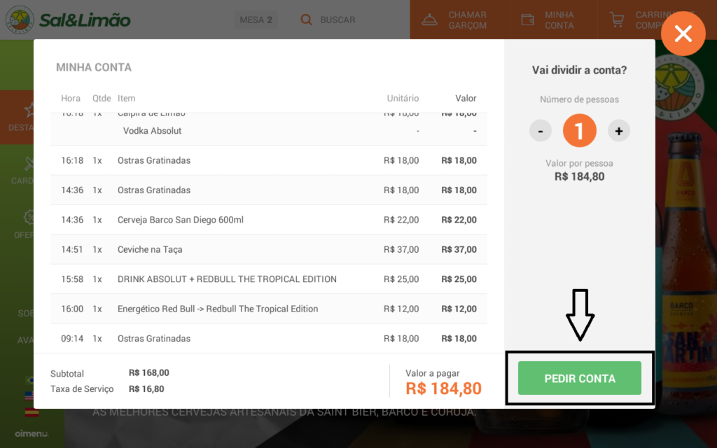Select the Energético Red Bull item
This screenshot has width=717, height=448.
pyautogui.click(x=269, y=309)
